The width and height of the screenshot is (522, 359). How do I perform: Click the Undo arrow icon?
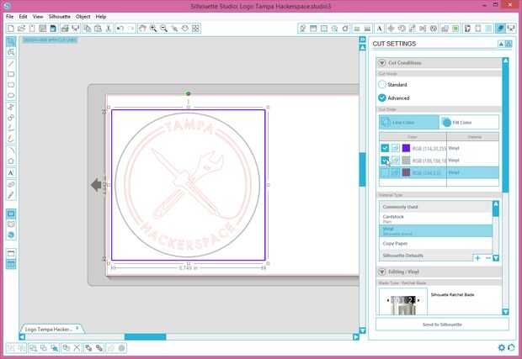[x=120, y=29]
